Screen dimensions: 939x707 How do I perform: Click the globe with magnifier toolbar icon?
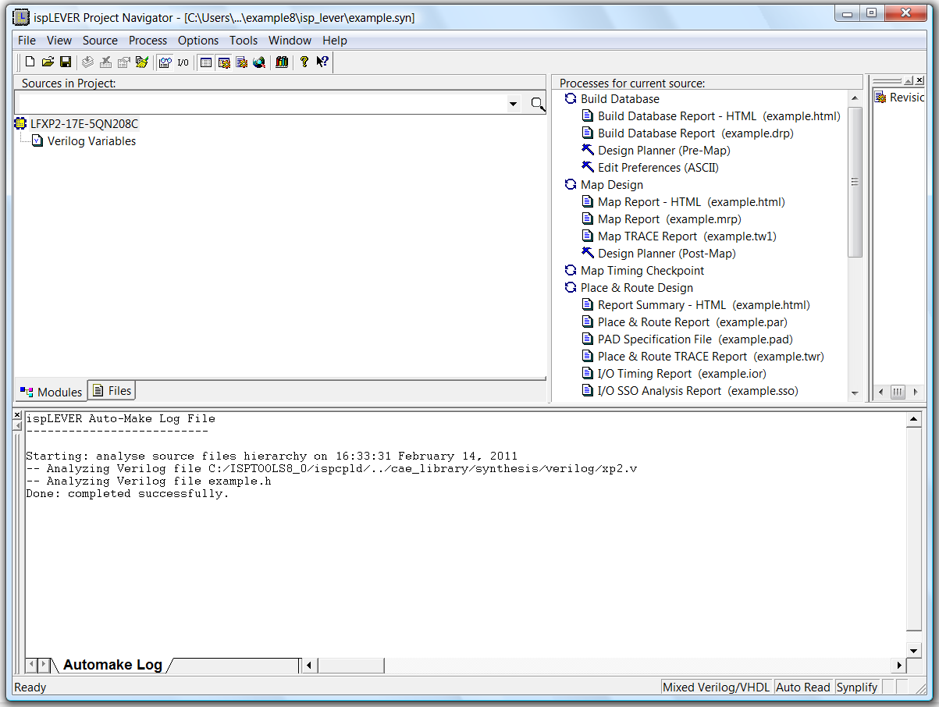pyautogui.click(x=259, y=62)
